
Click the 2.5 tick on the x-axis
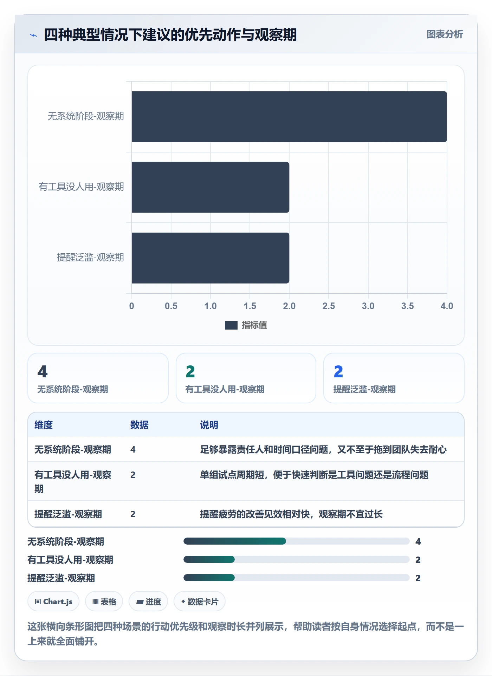click(329, 306)
